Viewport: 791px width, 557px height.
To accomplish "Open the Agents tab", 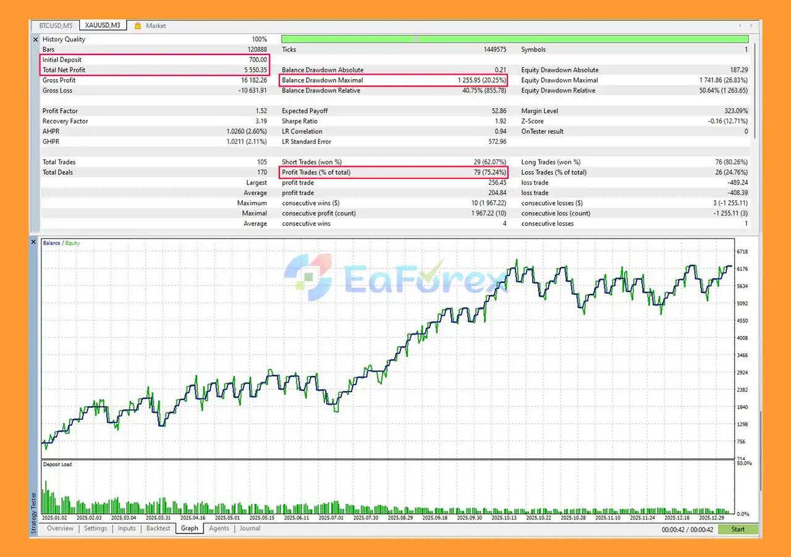I will coord(219,529).
